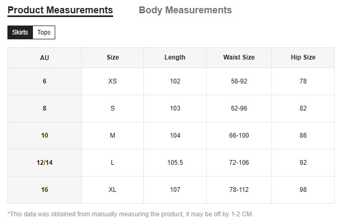Switch to the Tops size chart
349x219 pixels.
click(44, 32)
